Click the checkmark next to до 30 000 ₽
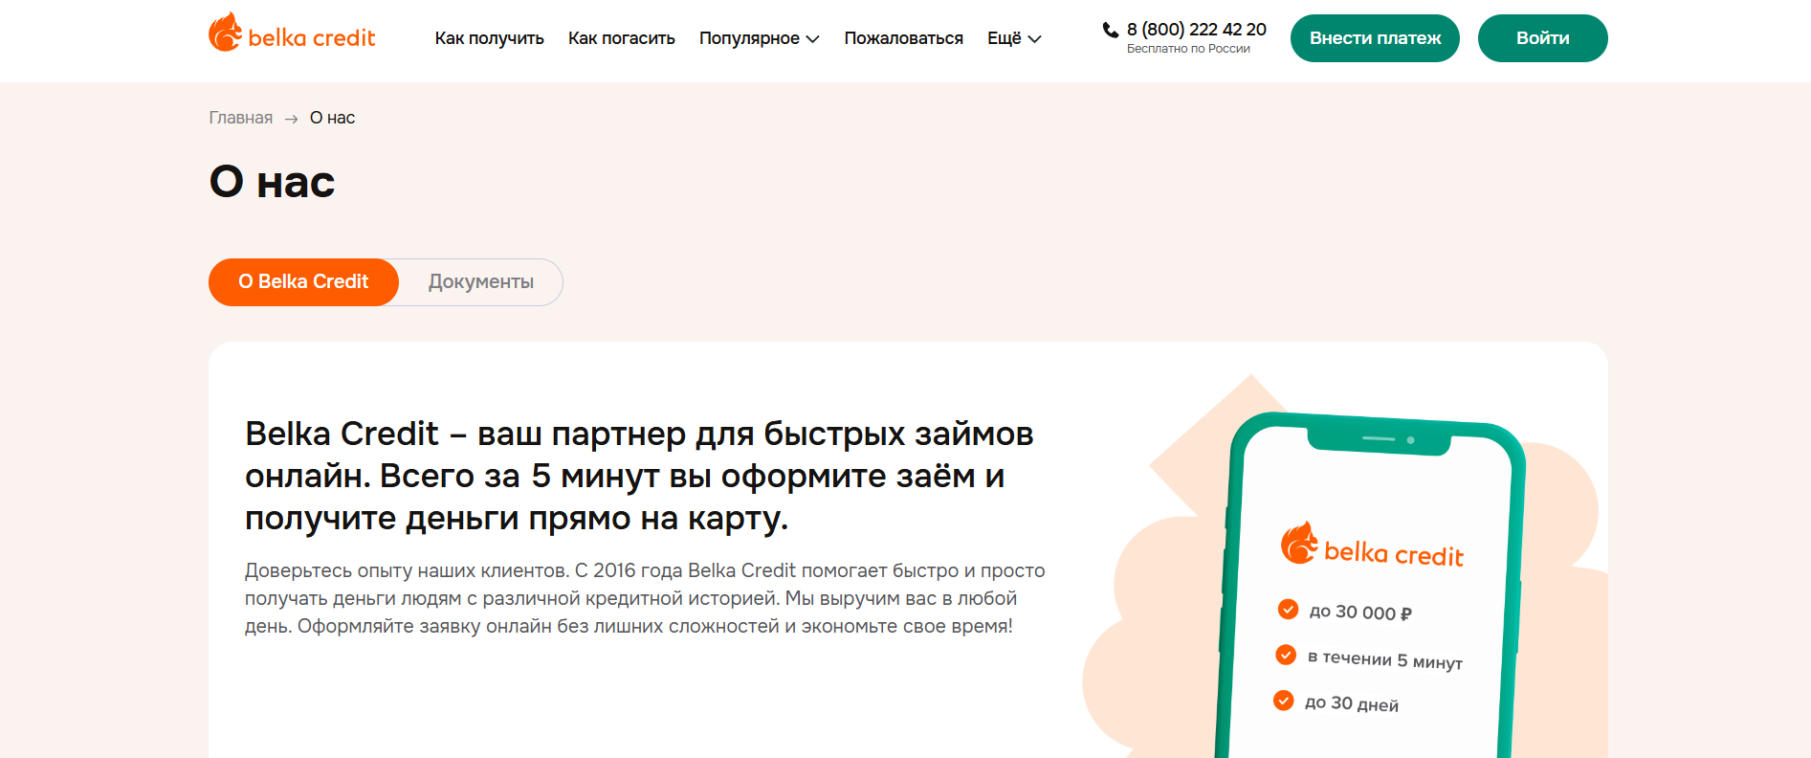 (1288, 609)
